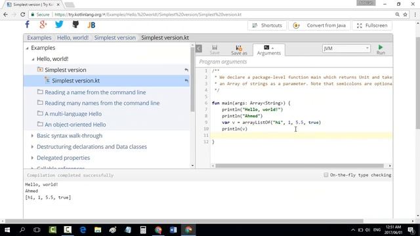Screen dimensions: 420x236
Task: Collapse the Examples tree root
Action: pyautogui.click(x=27, y=48)
